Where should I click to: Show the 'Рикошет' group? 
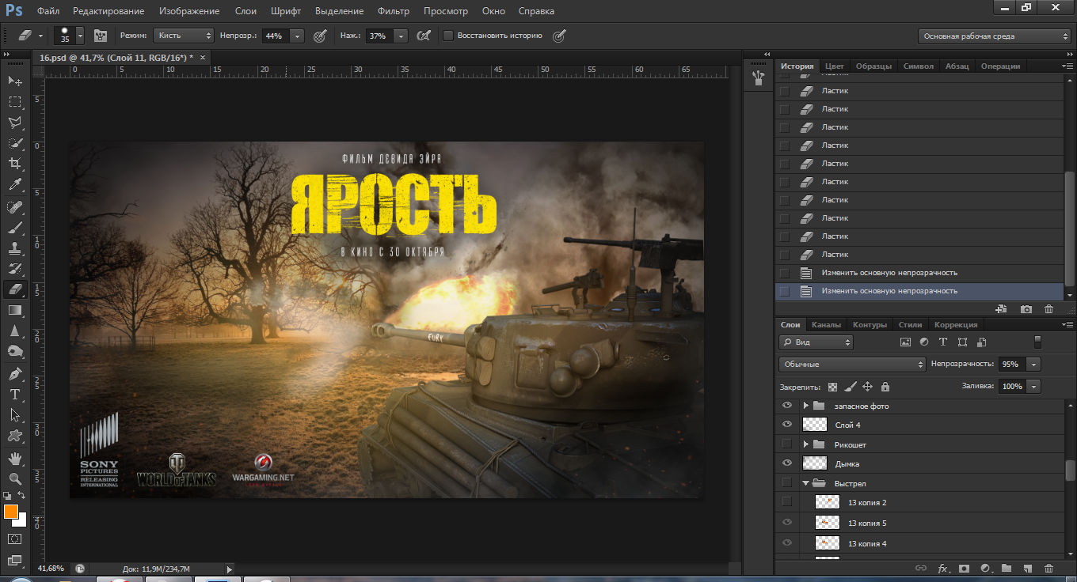(x=786, y=444)
